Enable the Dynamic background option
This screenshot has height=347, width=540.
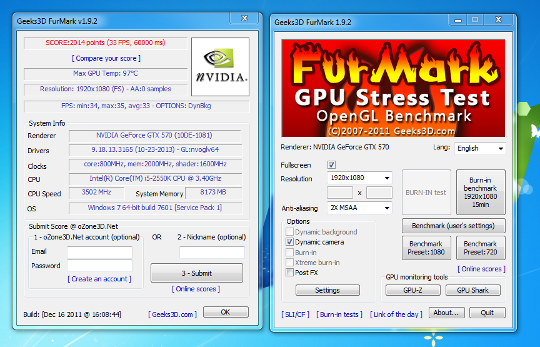coord(289,232)
